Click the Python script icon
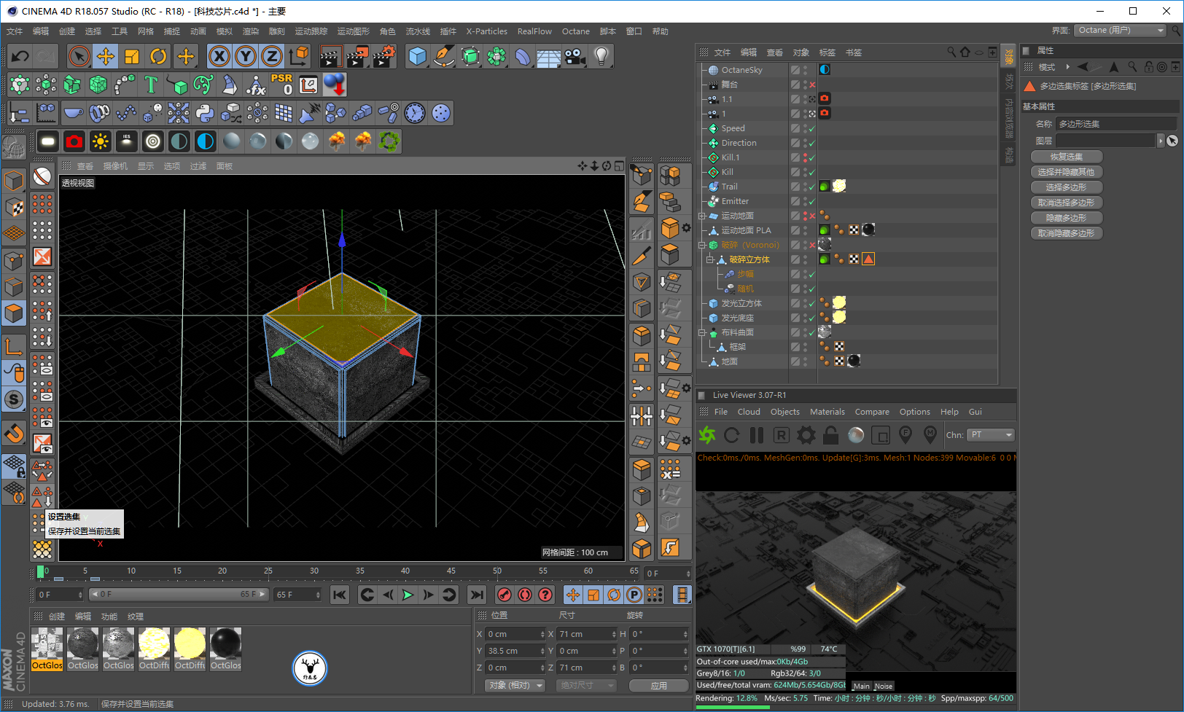 (x=205, y=113)
